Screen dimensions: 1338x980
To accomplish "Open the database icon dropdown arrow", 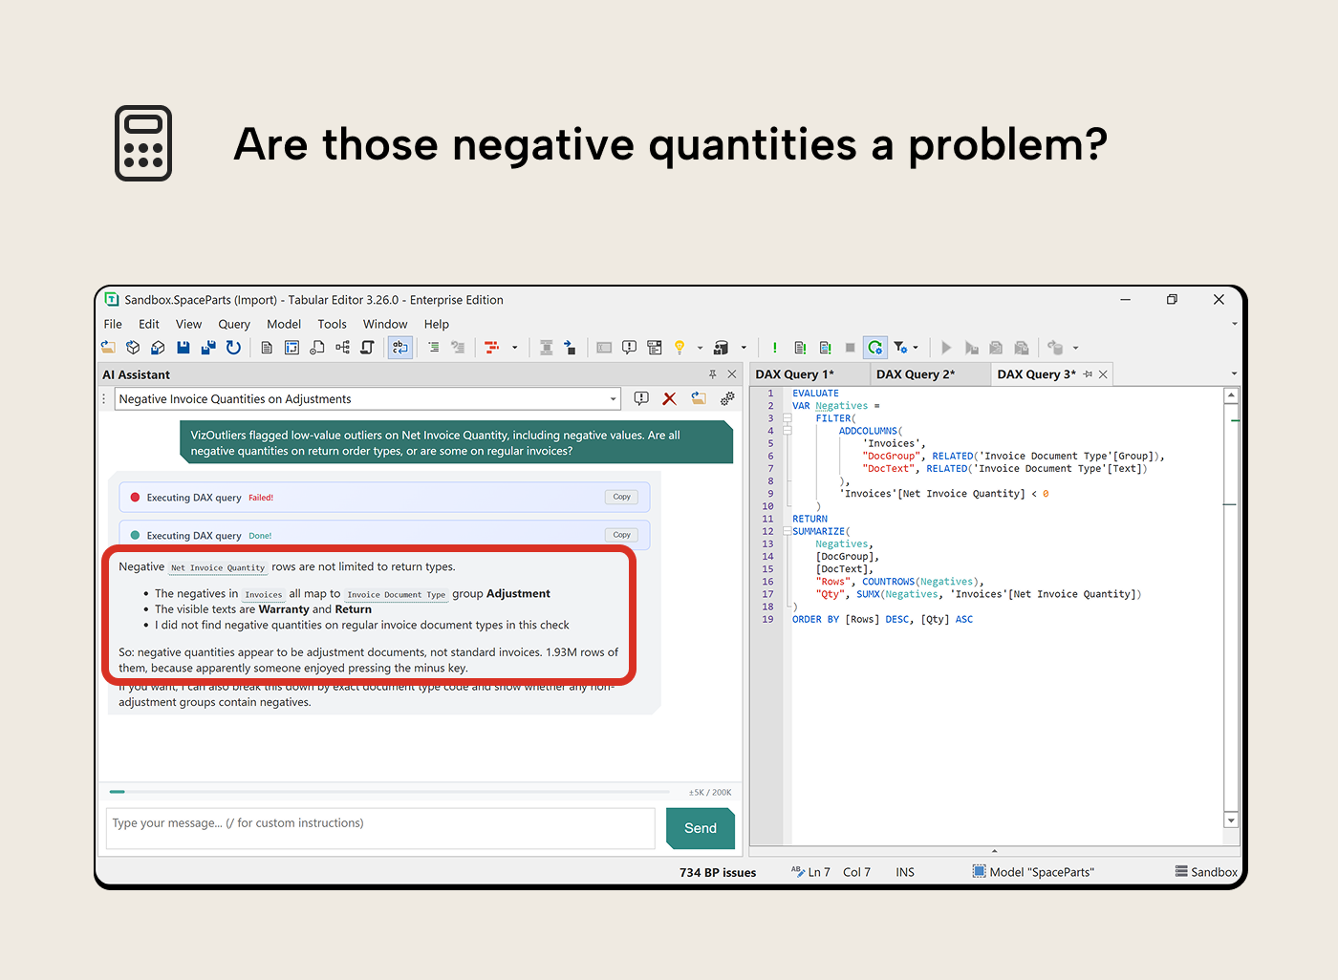I will [x=744, y=348].
